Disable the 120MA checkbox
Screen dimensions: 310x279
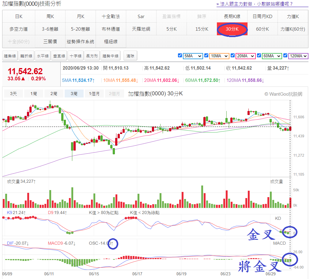click(x=285, y=55)
